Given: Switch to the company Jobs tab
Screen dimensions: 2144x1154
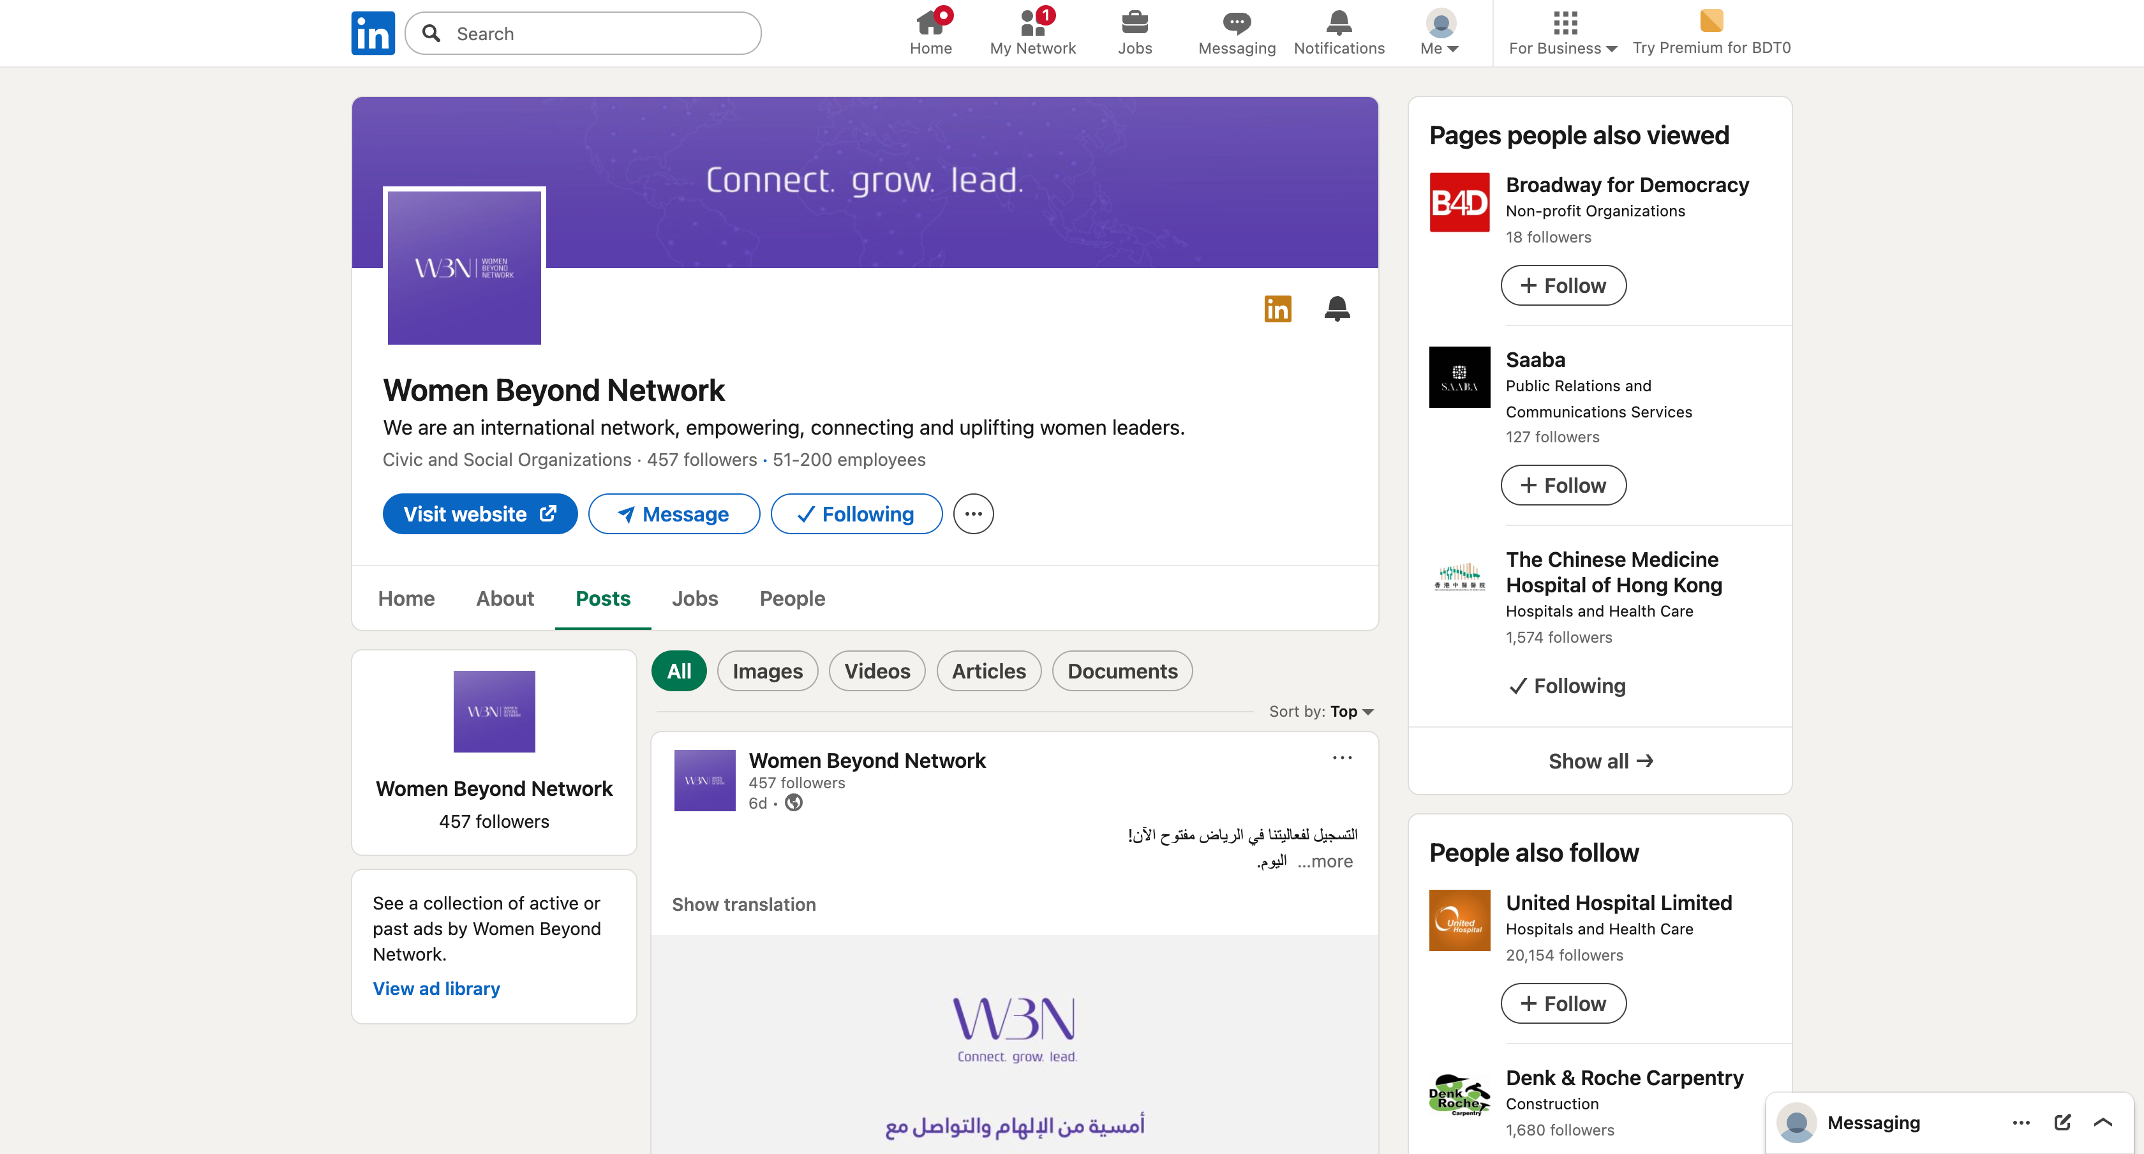Looking at the screenshot, I should pyautogui.click(x=694, y=598).
